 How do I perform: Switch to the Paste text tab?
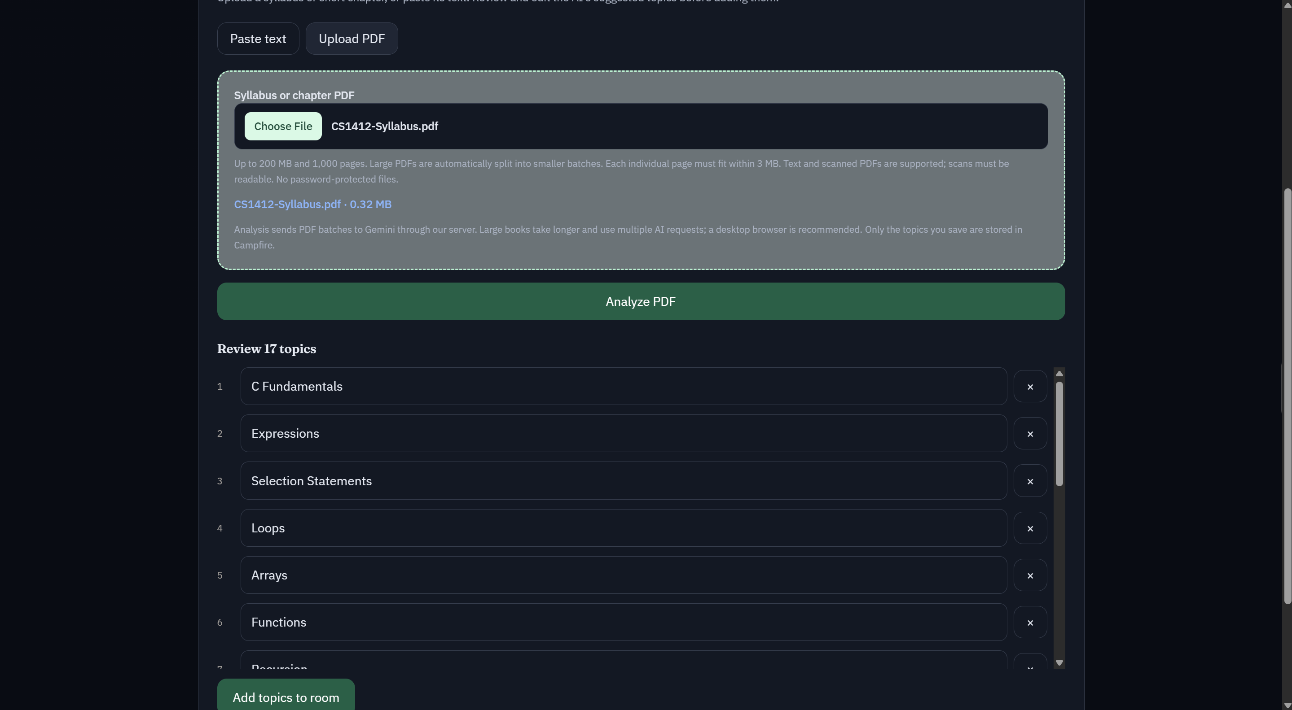click(x=258, y=39)
